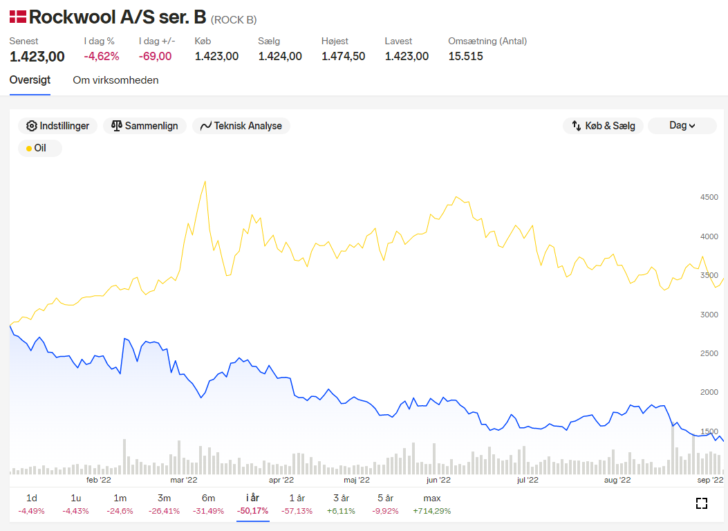The image size is (728, 531).
Task: Open the Dag interval dropdown
Action: click(x=682, y=126)
